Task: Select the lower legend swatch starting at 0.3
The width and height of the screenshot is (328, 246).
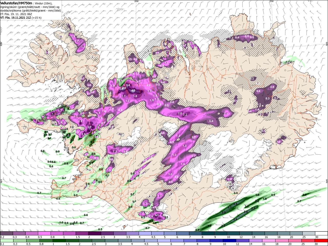Action: tap(20, 241)
